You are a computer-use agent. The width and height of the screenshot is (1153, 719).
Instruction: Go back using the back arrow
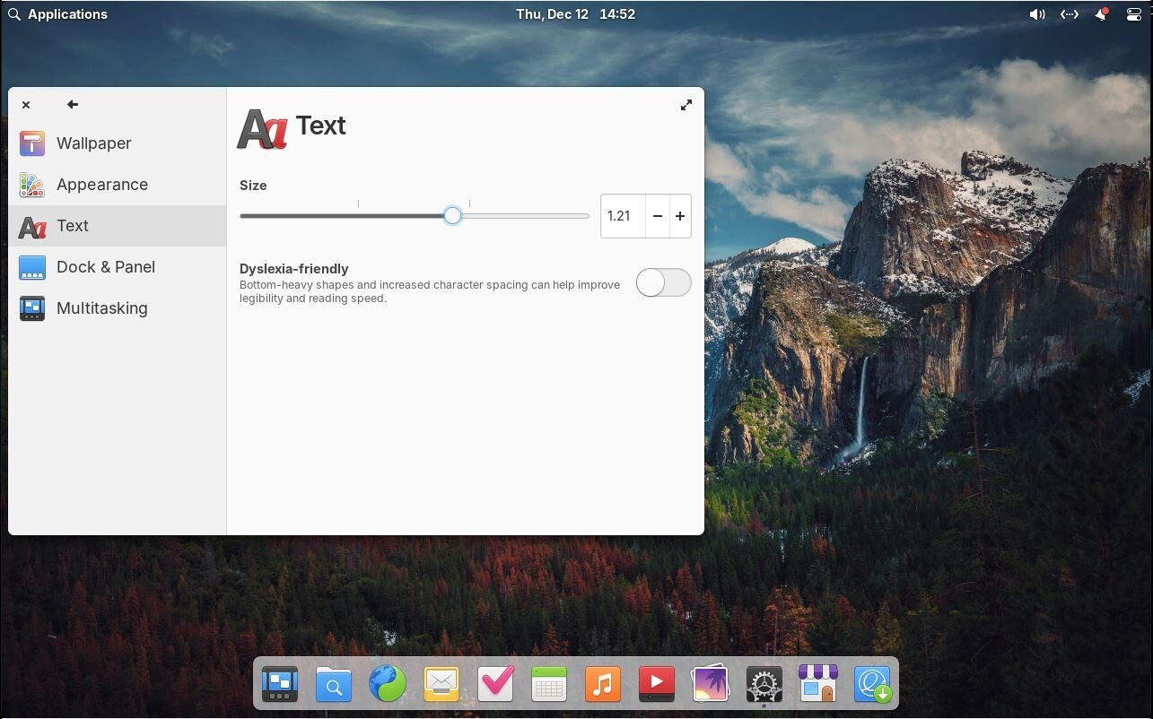73,105
